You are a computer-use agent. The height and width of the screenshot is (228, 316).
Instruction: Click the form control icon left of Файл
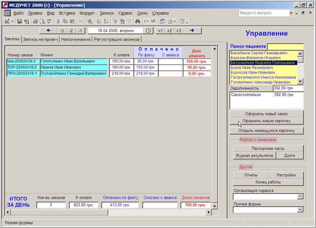point(7,13)
